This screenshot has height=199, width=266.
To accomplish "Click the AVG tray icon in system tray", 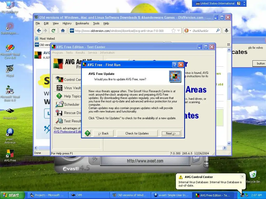I will point(242,195).
